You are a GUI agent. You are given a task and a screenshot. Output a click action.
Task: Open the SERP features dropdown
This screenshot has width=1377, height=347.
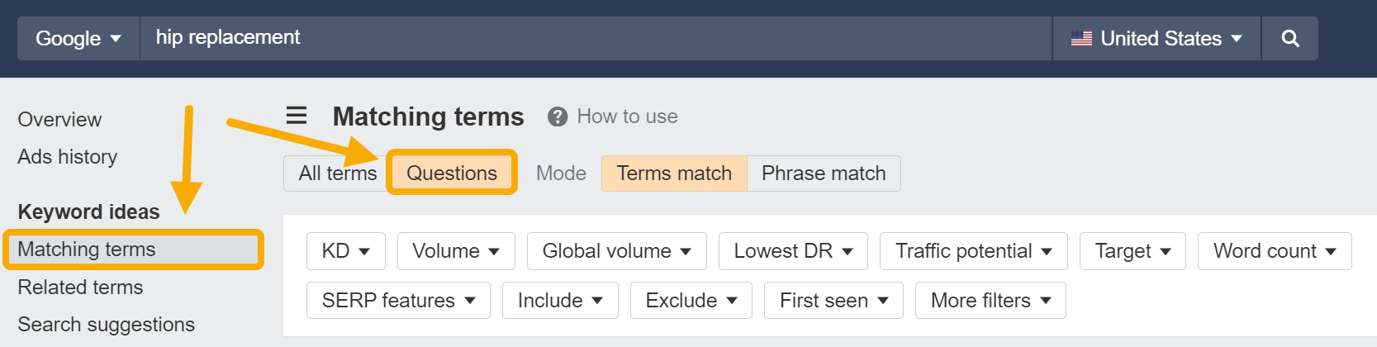(398, 301)
